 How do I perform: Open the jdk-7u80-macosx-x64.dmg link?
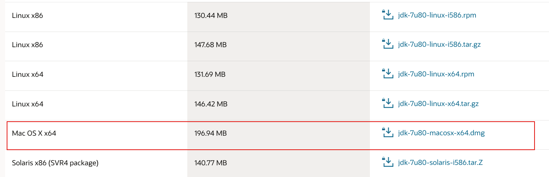(441, 133)
